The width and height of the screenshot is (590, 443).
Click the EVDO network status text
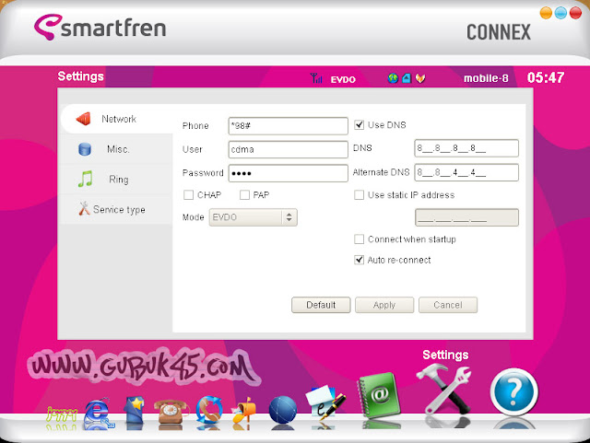(x=343, y=79)
